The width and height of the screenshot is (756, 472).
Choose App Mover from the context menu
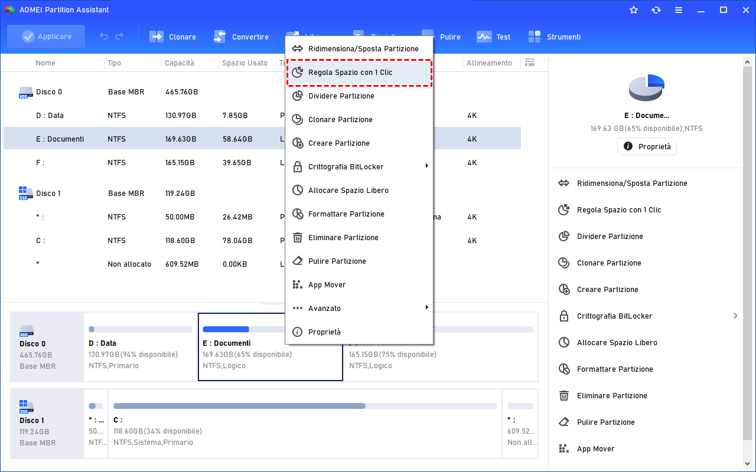coord(359,285)
